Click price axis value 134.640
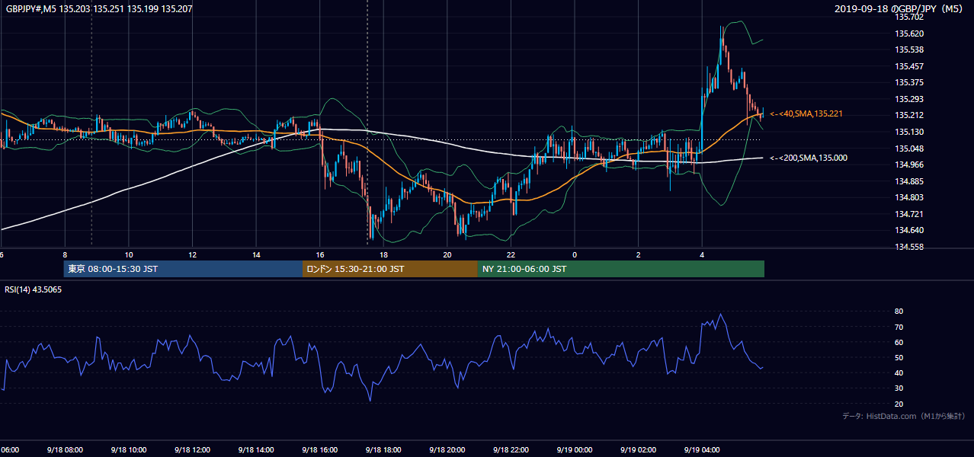This screenshot has width=974, height=457. click(x=909, y=231)
